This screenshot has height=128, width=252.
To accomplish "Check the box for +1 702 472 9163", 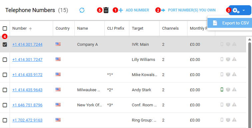I will (x=5, y=120).
